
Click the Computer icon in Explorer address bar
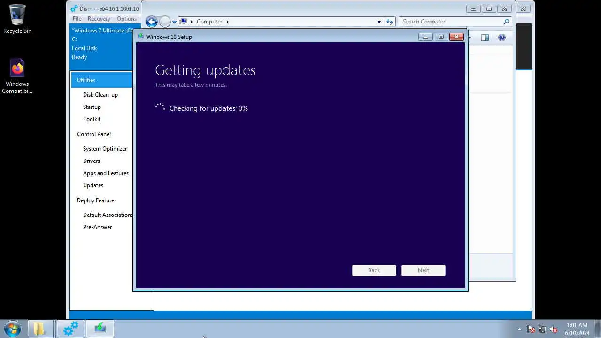click(x=184, y=22)
